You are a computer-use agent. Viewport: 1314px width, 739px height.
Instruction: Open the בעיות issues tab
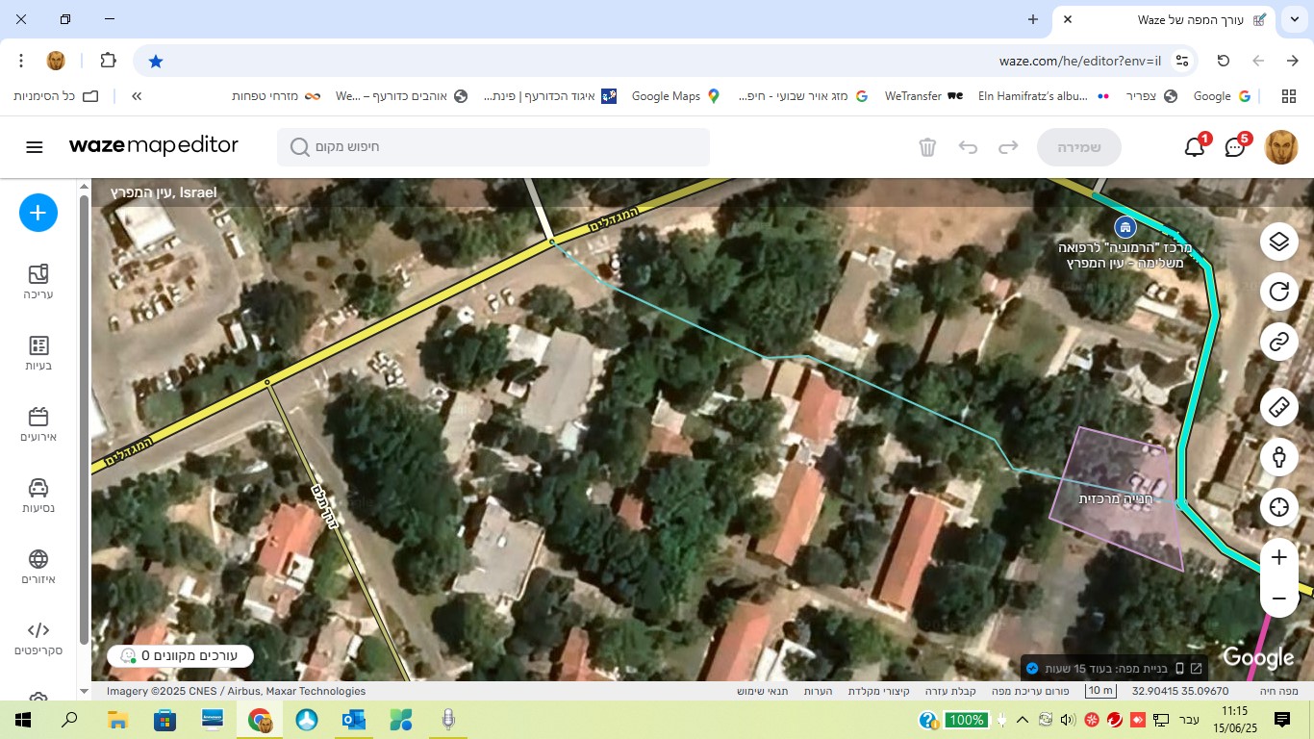(x=38, y=353)
